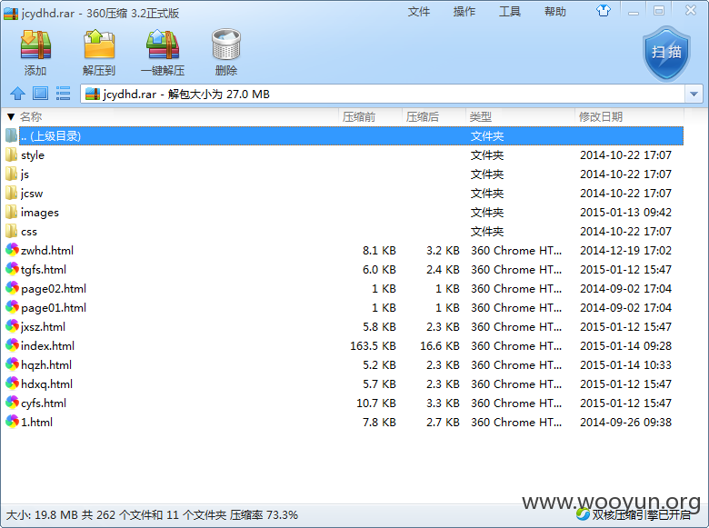Image resolution: width=709 pixels, height=528 pixels.
Task: Click the 双核压缩引擎已开启 status text
Action: click(x=641, y=515)
